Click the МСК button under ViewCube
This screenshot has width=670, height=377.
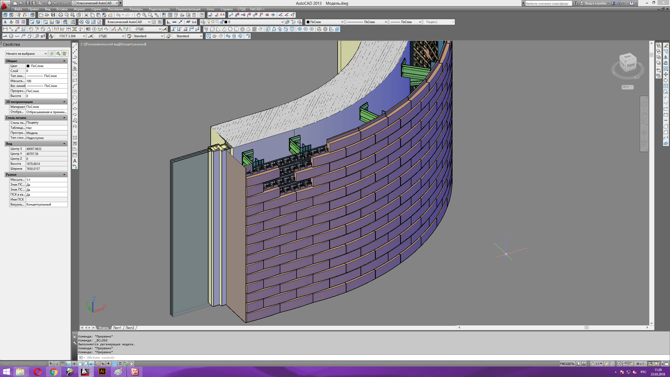[x=627, y=87]
